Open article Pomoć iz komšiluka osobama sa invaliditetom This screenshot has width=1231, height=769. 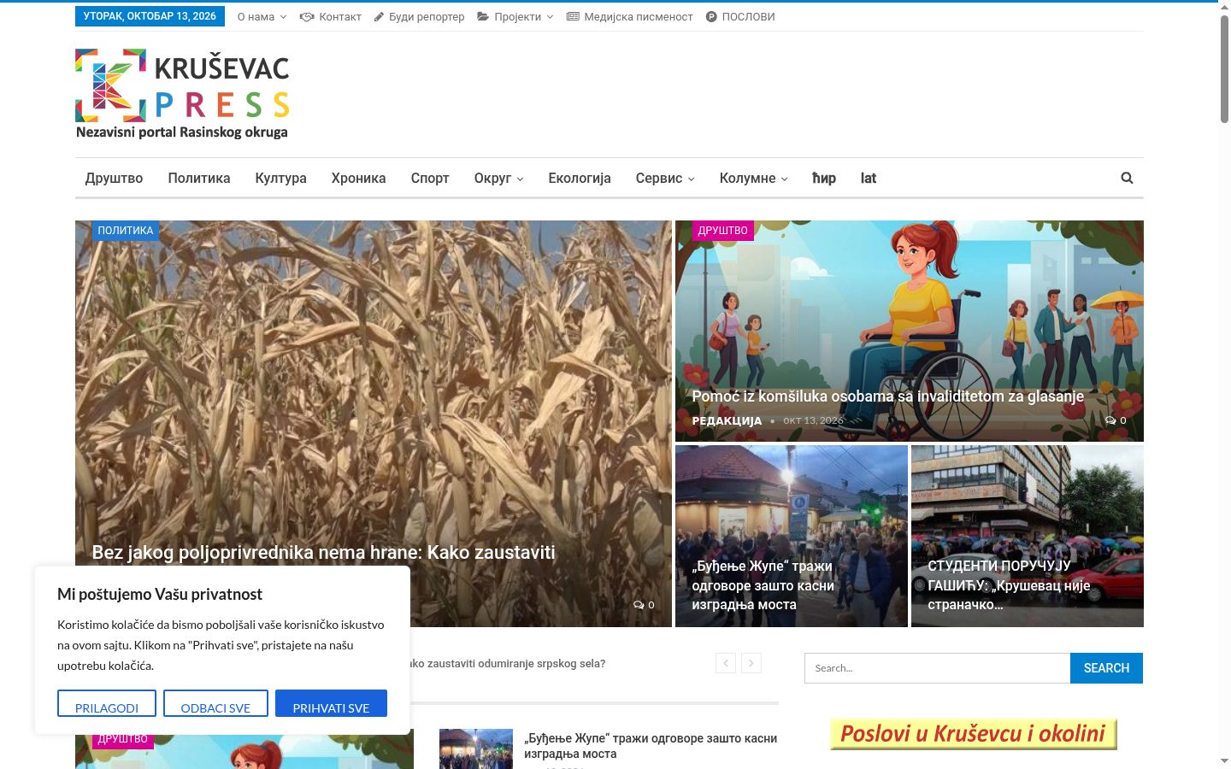(x=887, y=396)
